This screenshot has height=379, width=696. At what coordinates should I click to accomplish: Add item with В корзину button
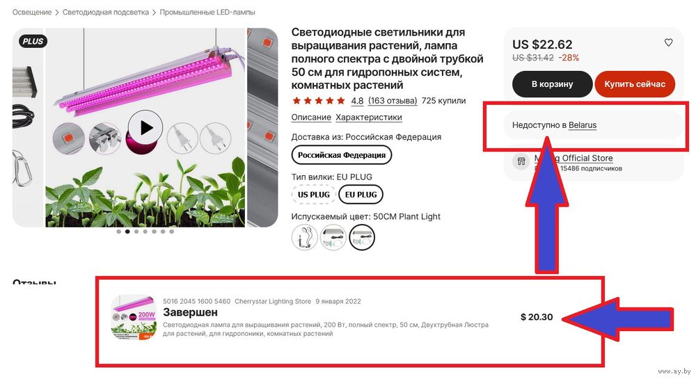click(552, 83)
